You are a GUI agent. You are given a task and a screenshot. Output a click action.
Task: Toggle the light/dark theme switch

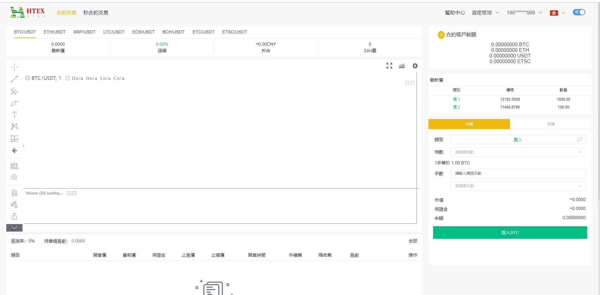click(579, 12)
